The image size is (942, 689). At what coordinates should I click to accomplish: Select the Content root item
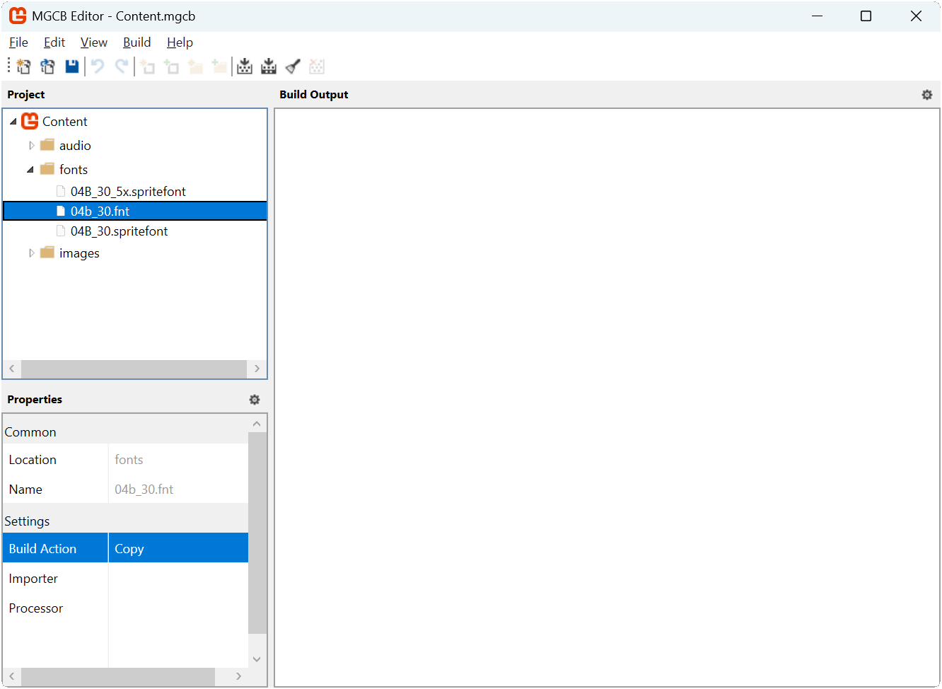pos(64,122)
